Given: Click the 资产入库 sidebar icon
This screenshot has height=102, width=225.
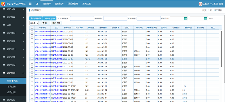Looking at the screenshot, I should tap(4, 9).
